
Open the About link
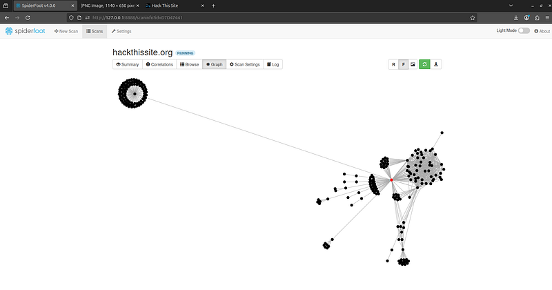[542, 31]
